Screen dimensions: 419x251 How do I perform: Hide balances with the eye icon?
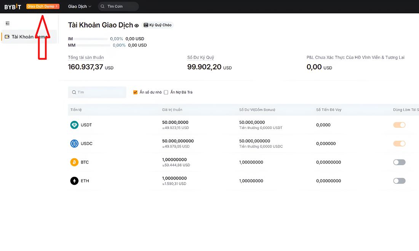[x=136, y=25]
